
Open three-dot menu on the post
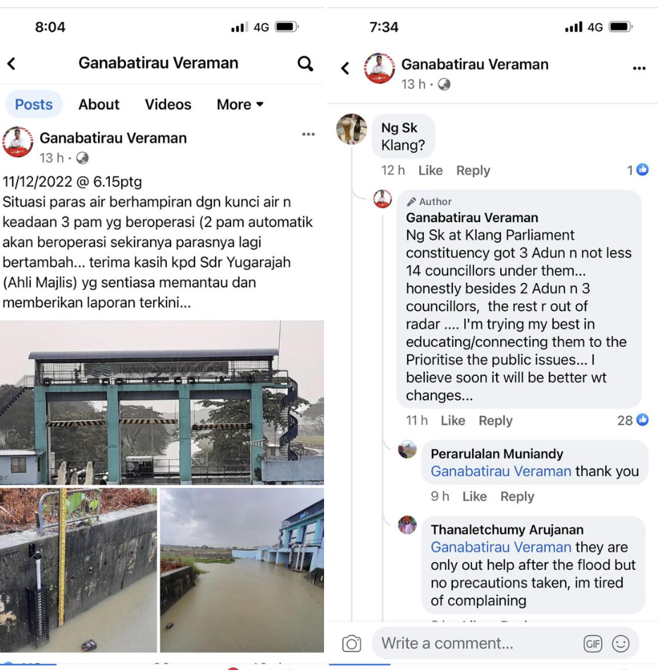coord(308,134)
